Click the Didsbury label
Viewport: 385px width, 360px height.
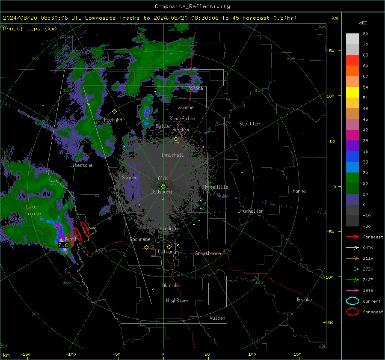161,192
